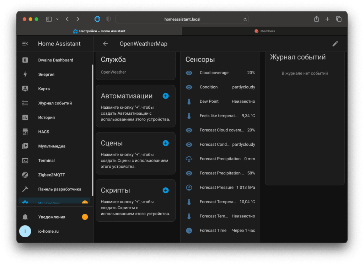This screenshot has height=265, width=364.
Task: Open HACS menu item
Action: point(55,132)
